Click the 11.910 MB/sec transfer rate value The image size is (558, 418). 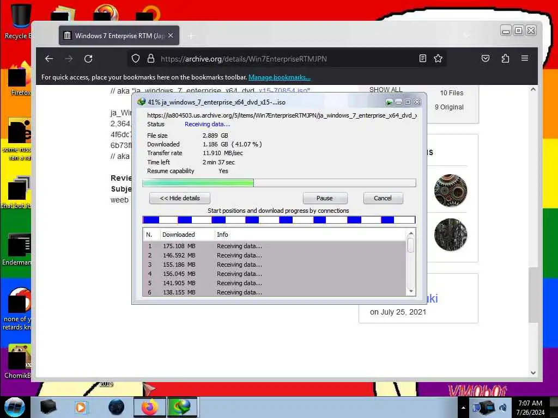pos(223,153)
